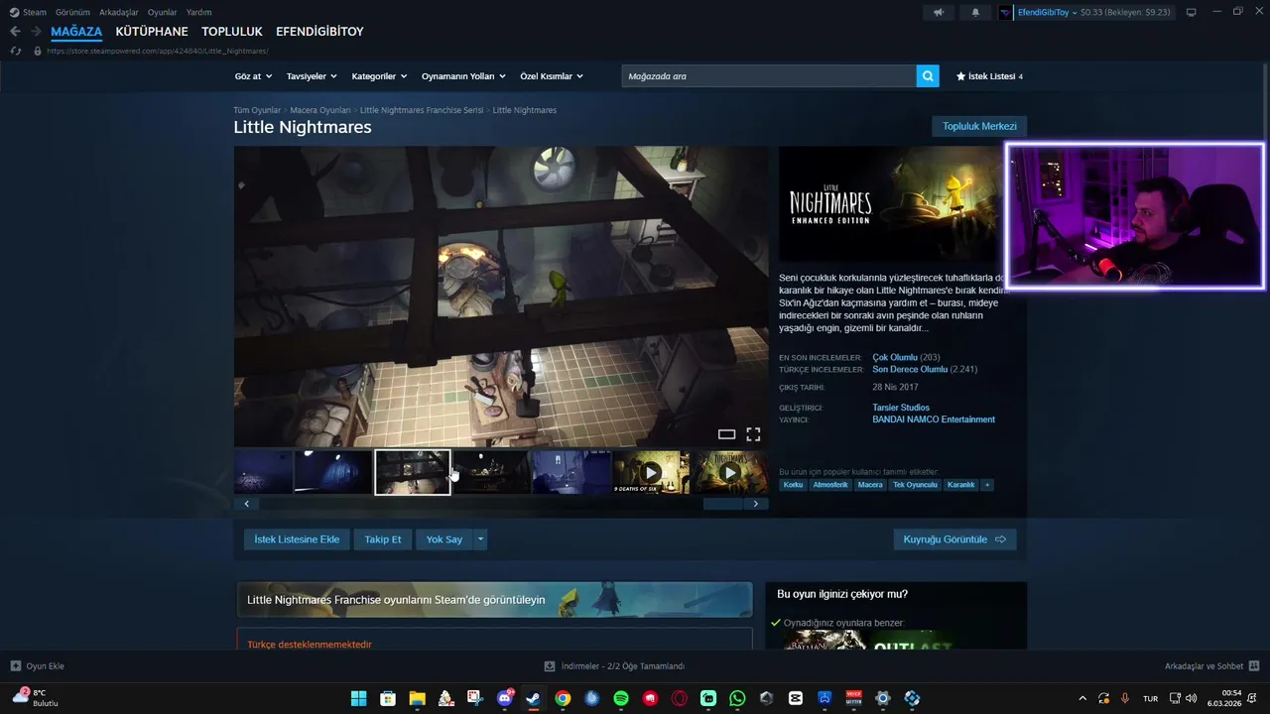
Task: Open the Yardım menu
Action: click(x=198, y=12)
